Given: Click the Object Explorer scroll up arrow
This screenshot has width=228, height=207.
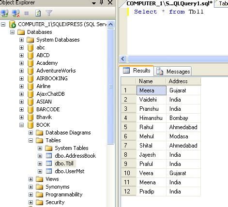Looking at the screenshot, I should pyautogui.click(x=111, y=25).
